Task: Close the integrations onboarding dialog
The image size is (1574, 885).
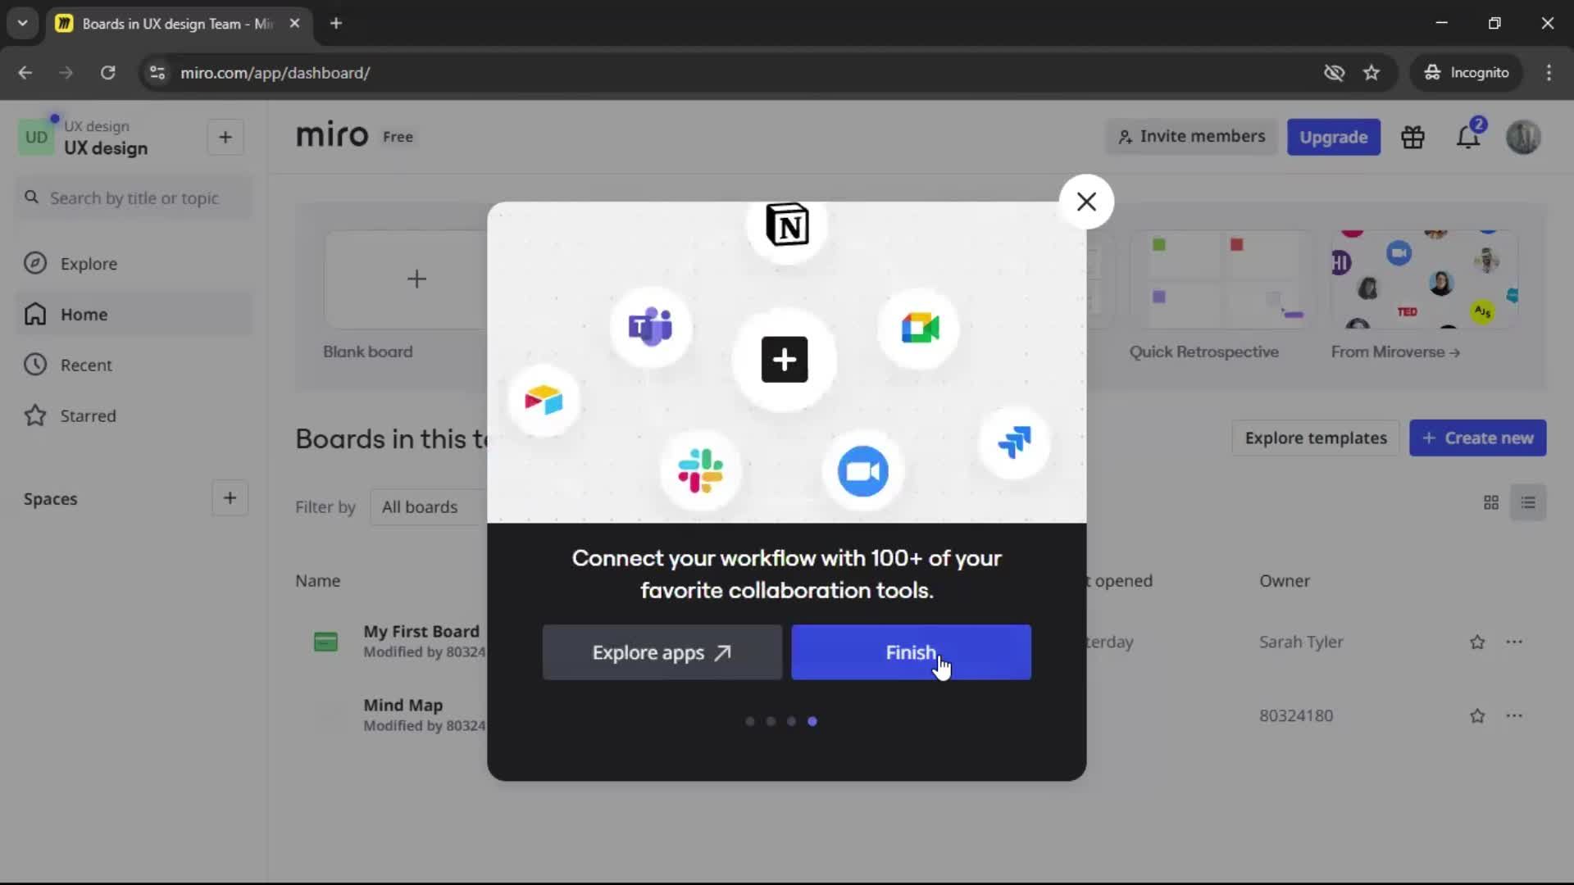Action: coord(1086,202)
